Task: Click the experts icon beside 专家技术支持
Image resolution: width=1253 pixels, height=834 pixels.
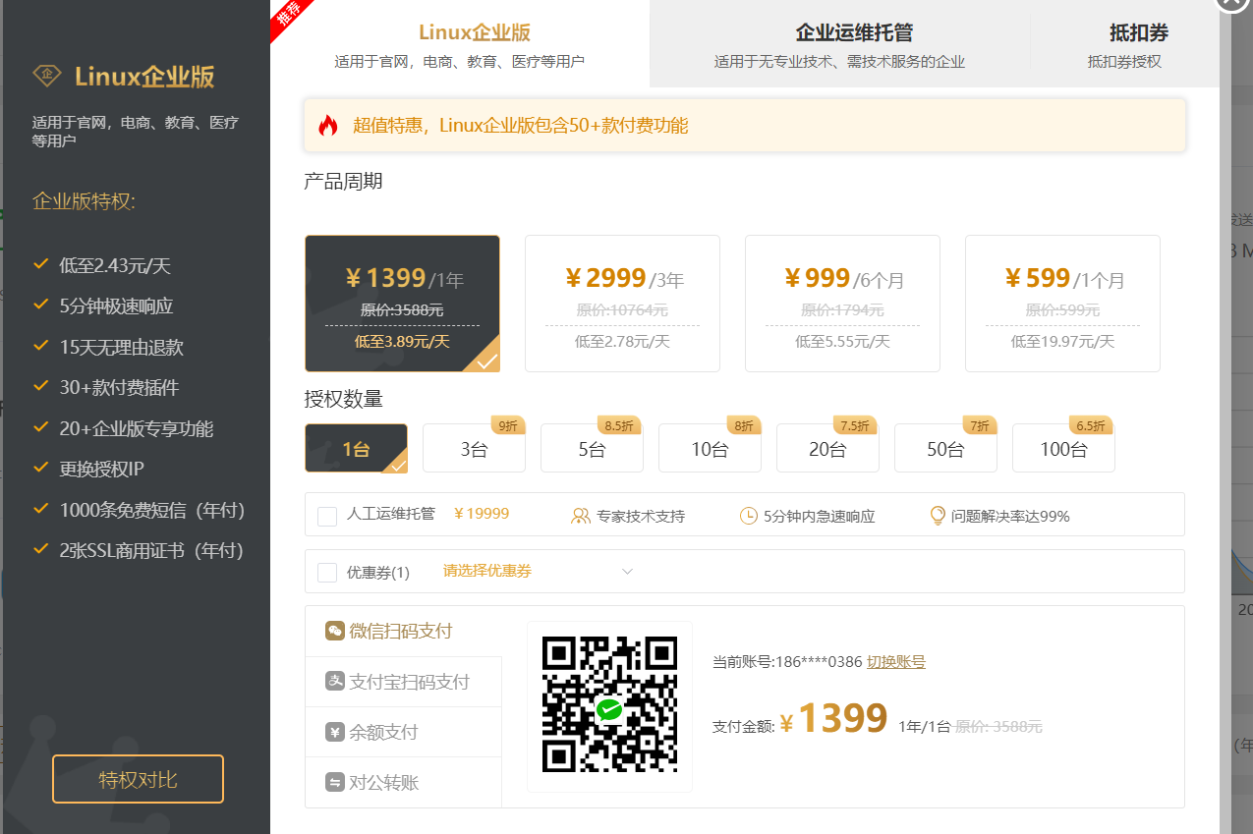Action: tap(581, 516)
